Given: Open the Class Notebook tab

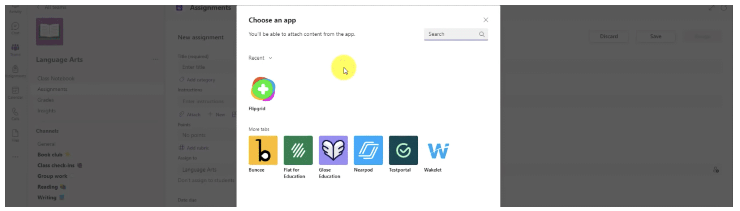Looking at the screenshot, I should coord(56,78).
